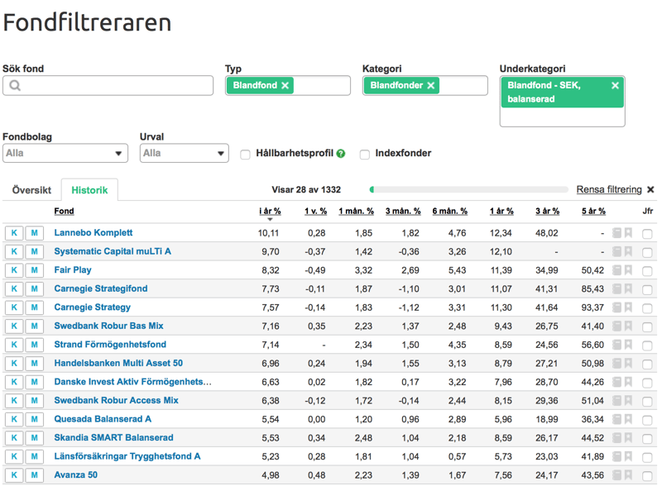Click the M button for Carnegie Strategifond
Image resolution: width=662 pixels, height=486 pixels.
pos(34,289)
